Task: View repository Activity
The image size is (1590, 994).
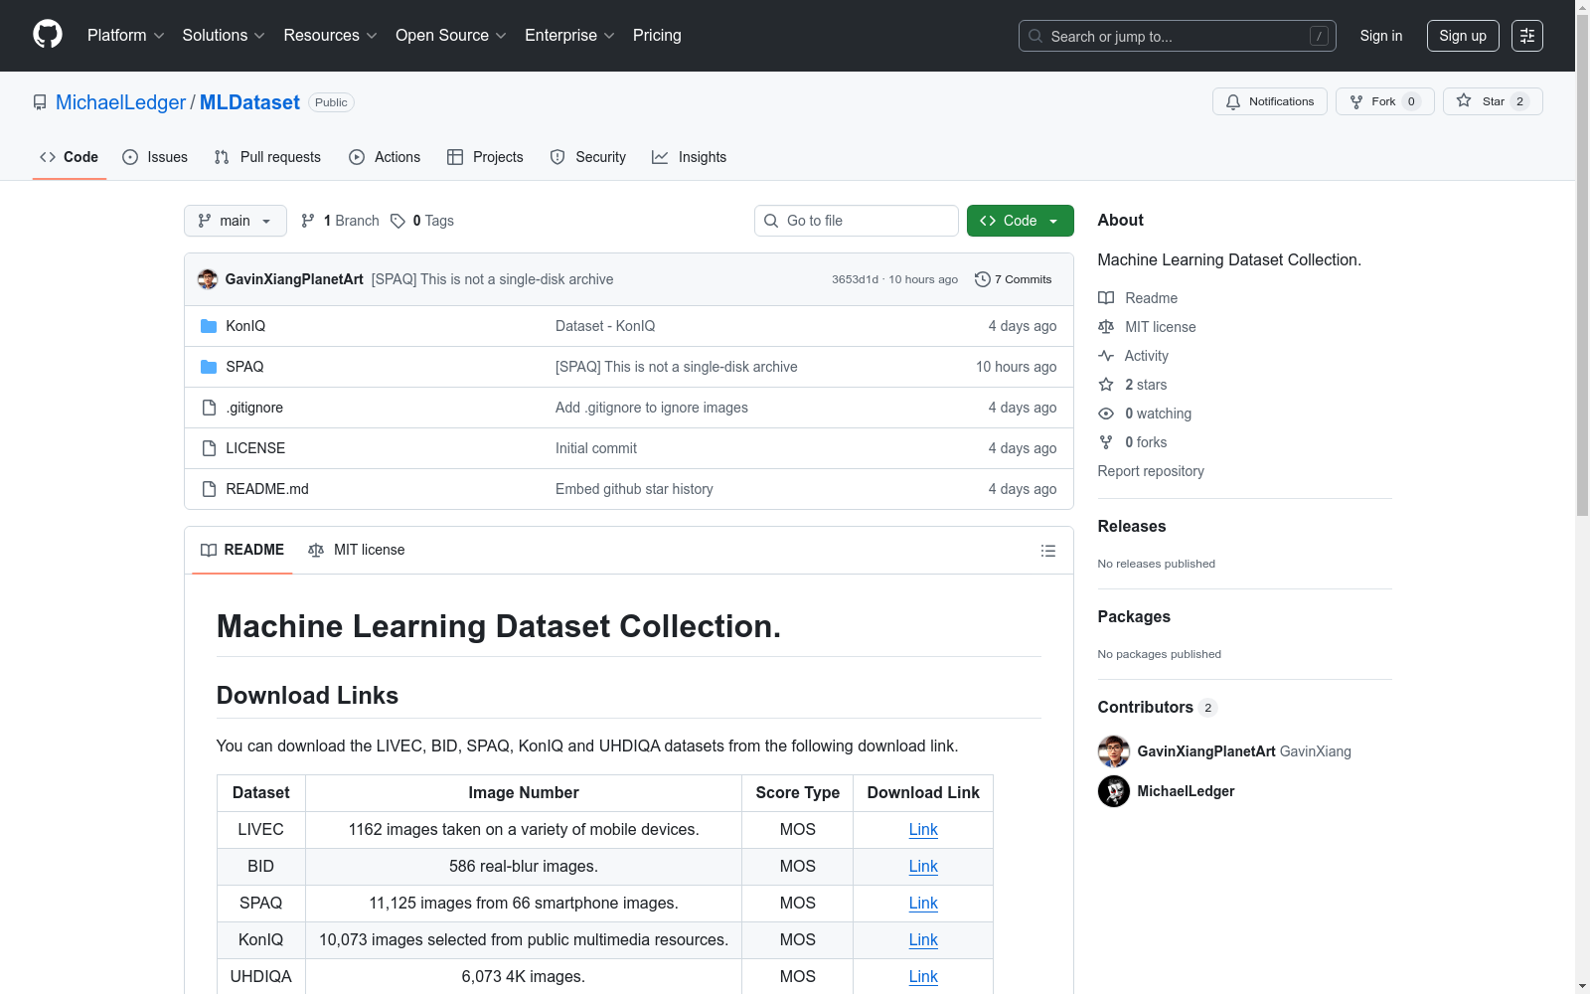Action: click(1134, 356)
